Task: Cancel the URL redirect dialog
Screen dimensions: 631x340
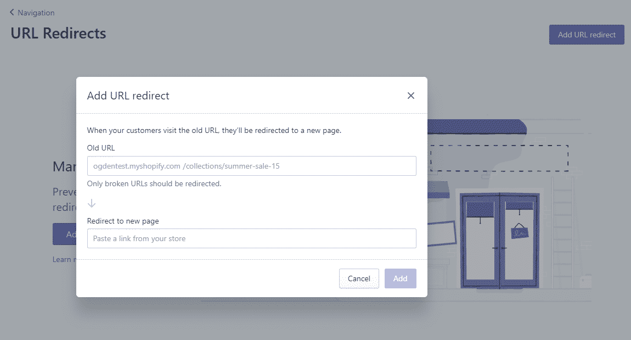Action: tap(359, 278)
